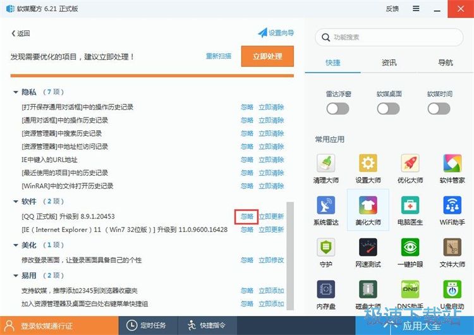Click 立即清除 for WinRAR 文件打开历史记录
Image resolution: width=474 pixels, height=335 pixels.
[x=271, y=186]
